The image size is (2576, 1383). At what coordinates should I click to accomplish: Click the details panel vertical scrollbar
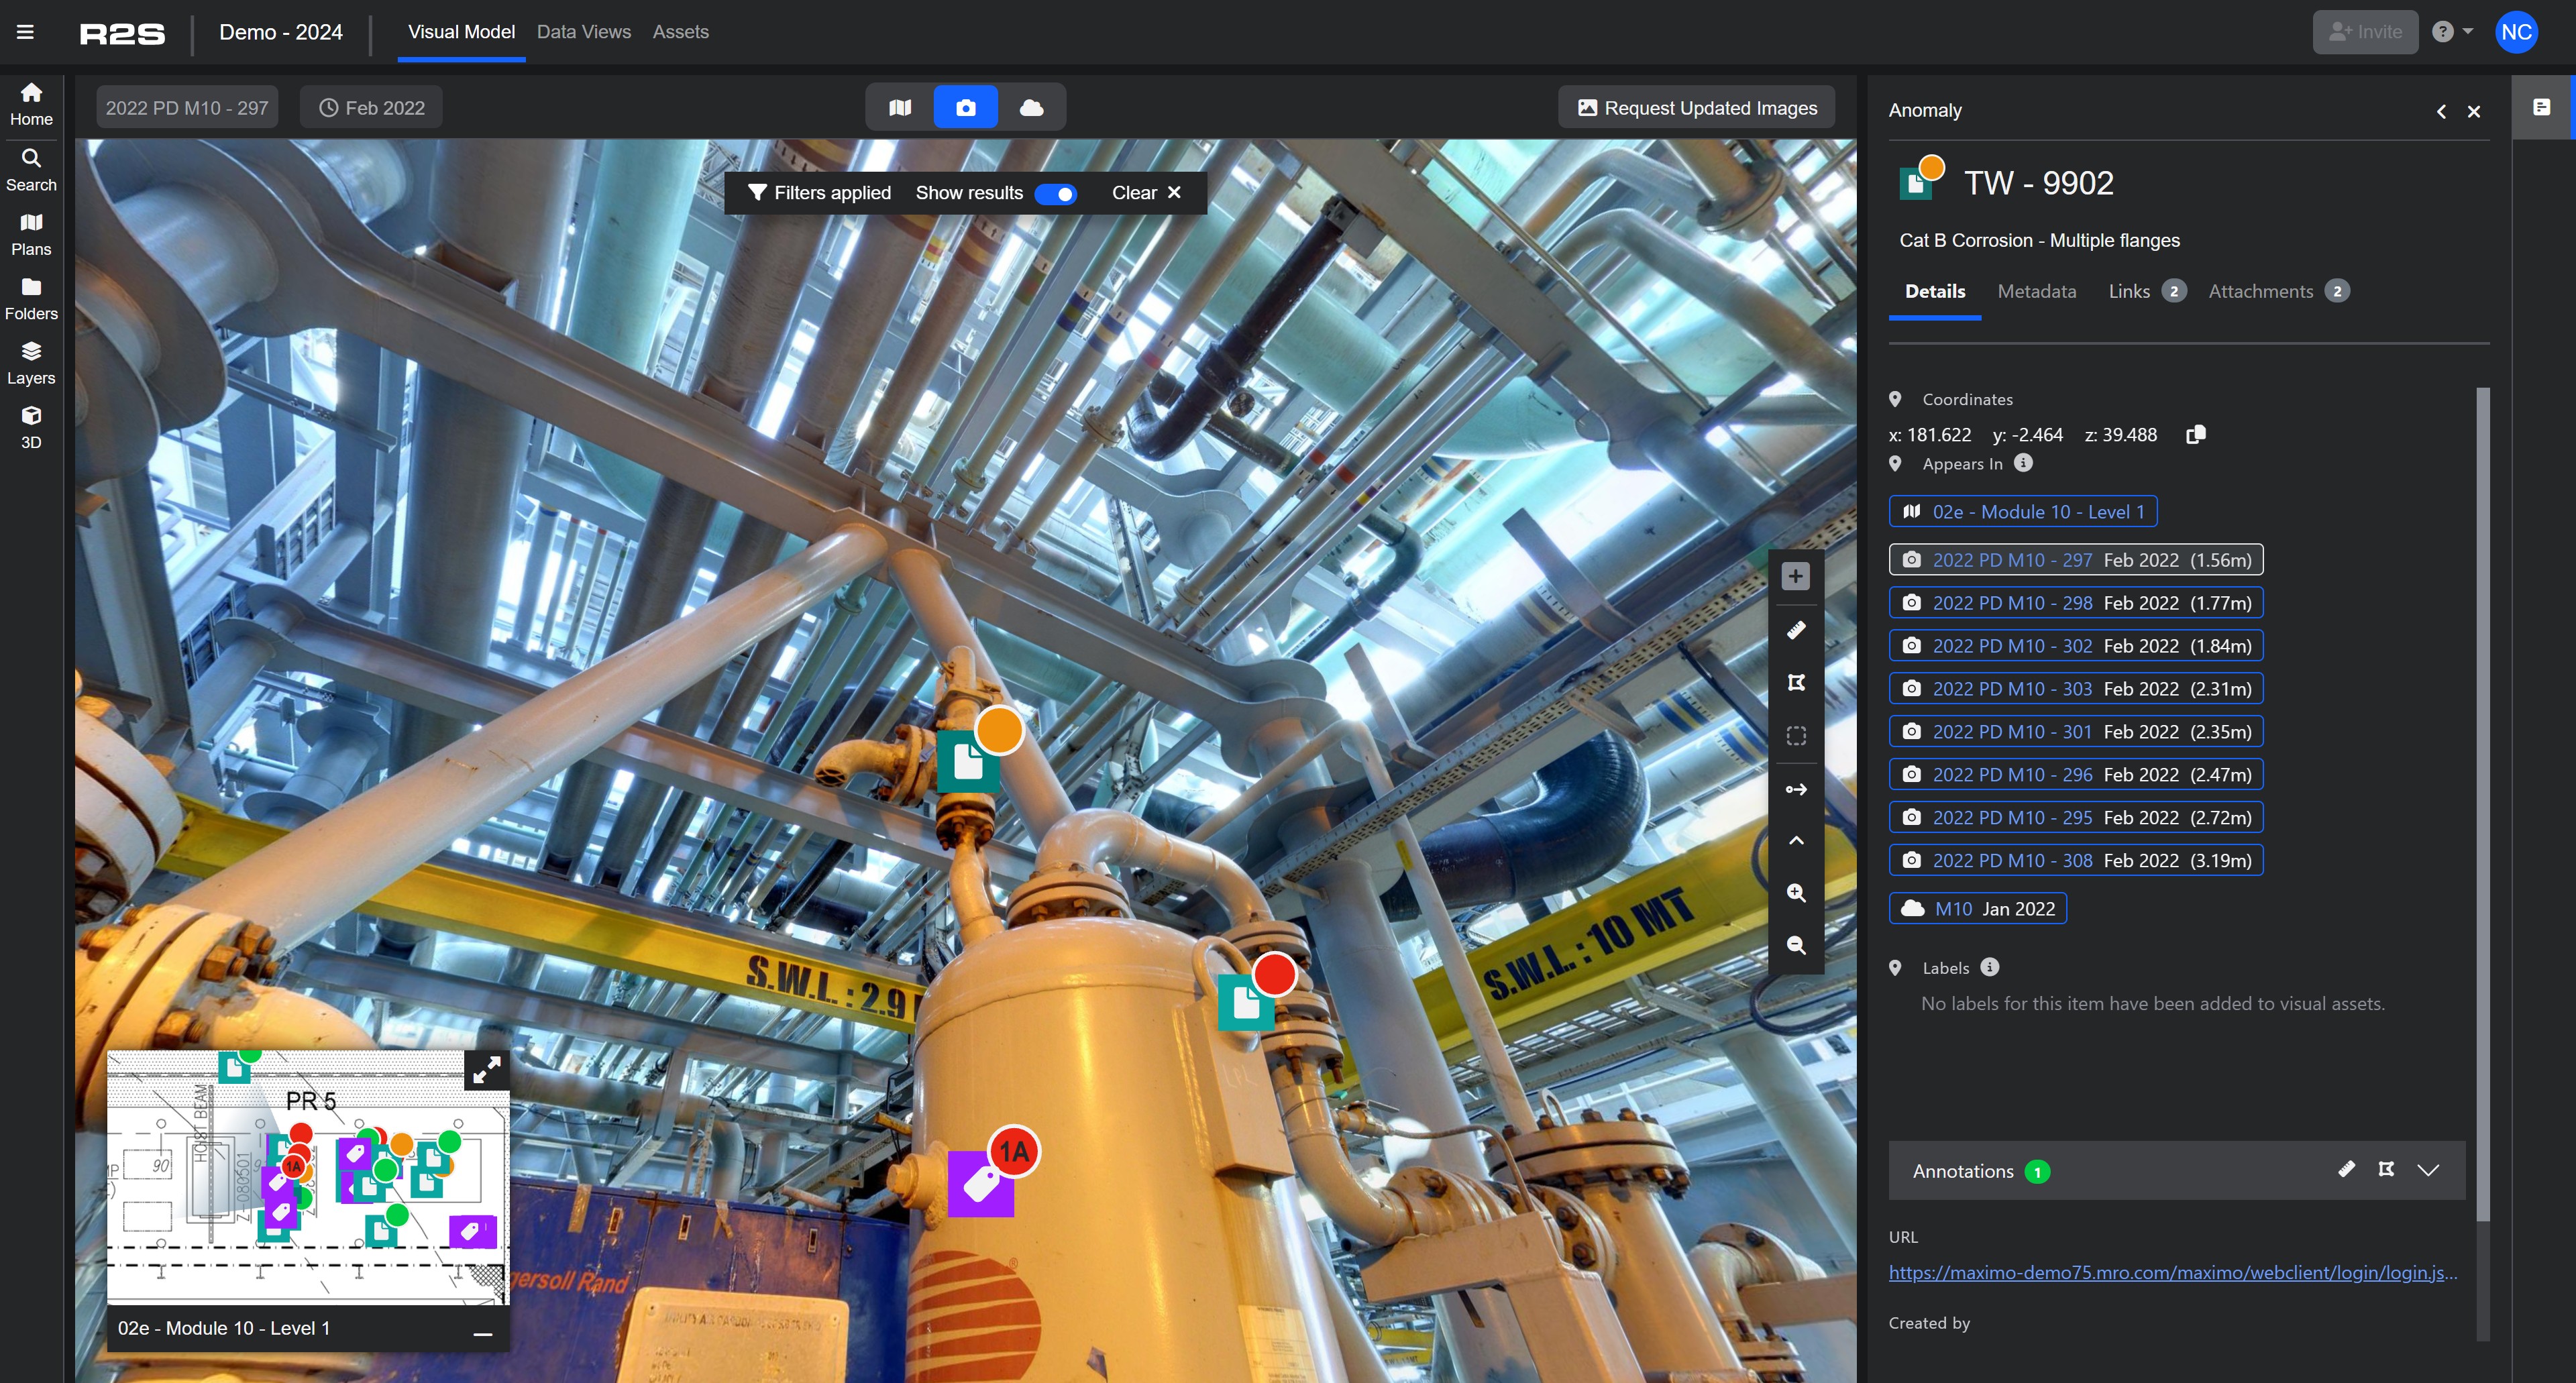2482,800
